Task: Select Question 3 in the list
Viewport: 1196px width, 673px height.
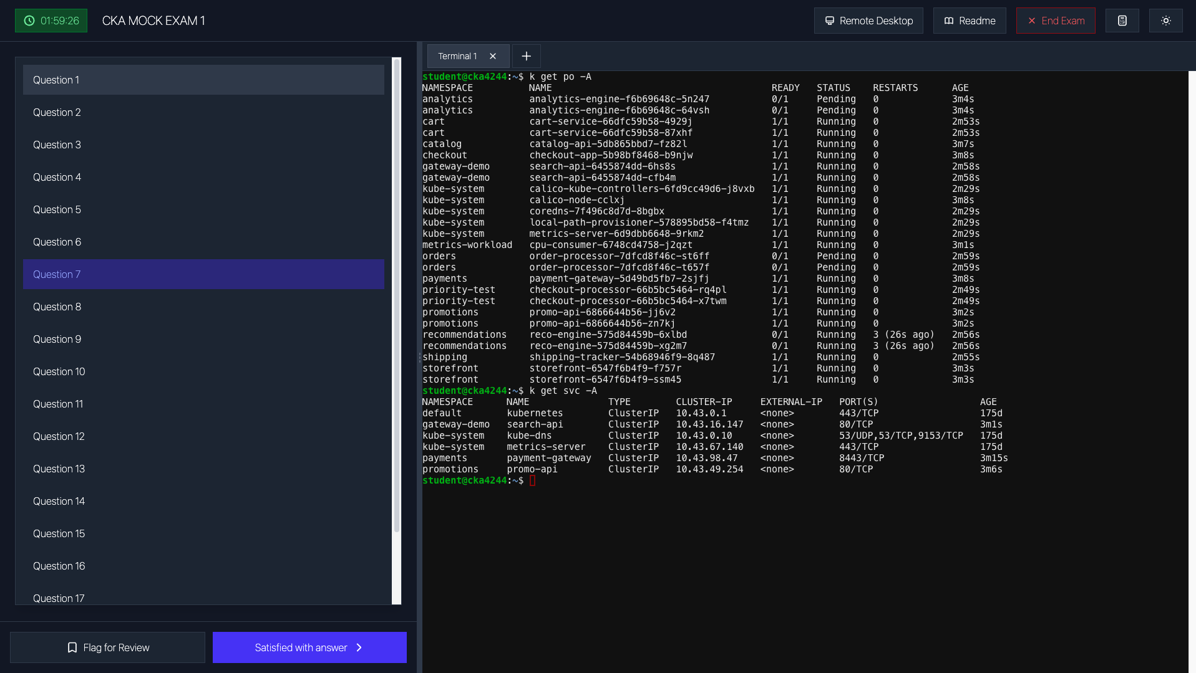Action: pyautogui.click(x=203, y=145)
